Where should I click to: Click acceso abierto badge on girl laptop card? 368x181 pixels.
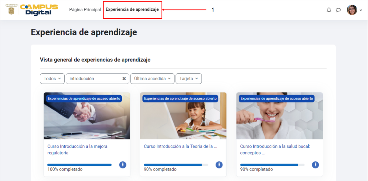tap(180, 98)
